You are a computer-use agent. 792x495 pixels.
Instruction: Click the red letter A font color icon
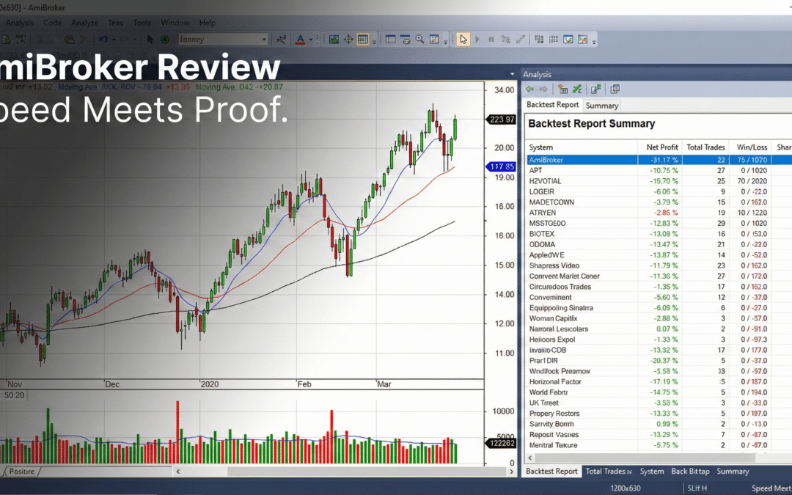300,40
